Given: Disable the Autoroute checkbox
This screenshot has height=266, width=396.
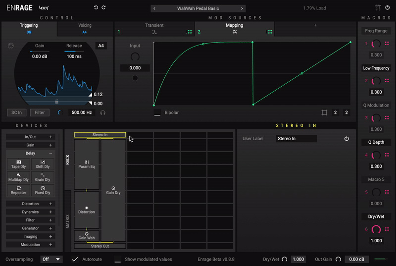Looking at the screenshot, I should [x=75, y=259].
